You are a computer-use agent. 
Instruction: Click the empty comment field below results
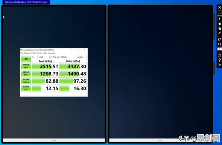pos(54,94)
